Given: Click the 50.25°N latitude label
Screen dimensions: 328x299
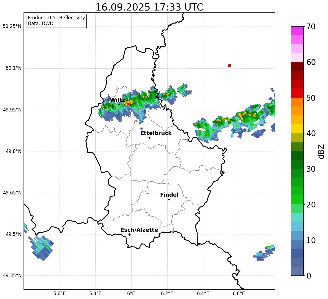Looking at the screenshot, I should (x=12, y=27).
